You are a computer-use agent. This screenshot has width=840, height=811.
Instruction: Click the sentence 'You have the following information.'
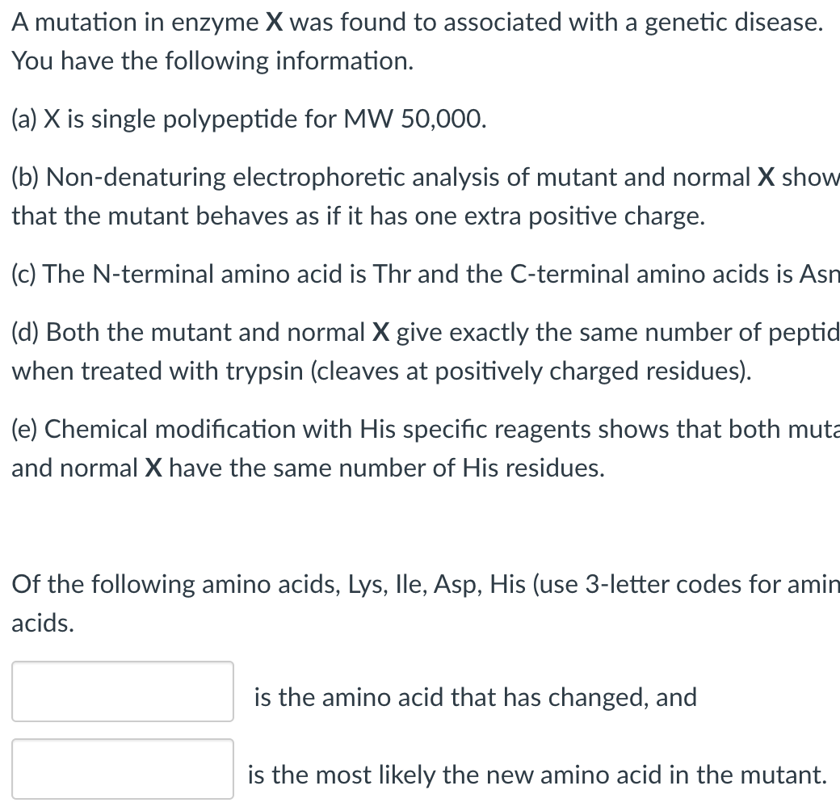coord(212,61)
